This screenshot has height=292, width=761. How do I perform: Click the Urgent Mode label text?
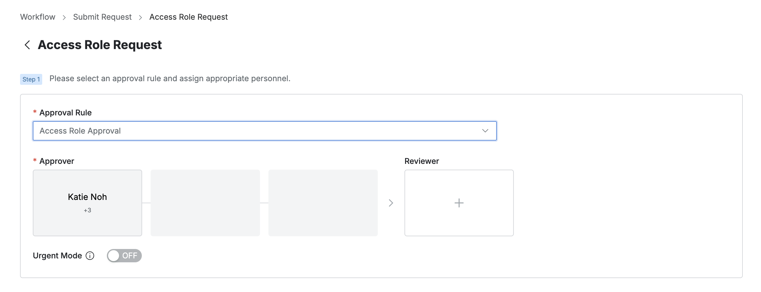(57, 256)
